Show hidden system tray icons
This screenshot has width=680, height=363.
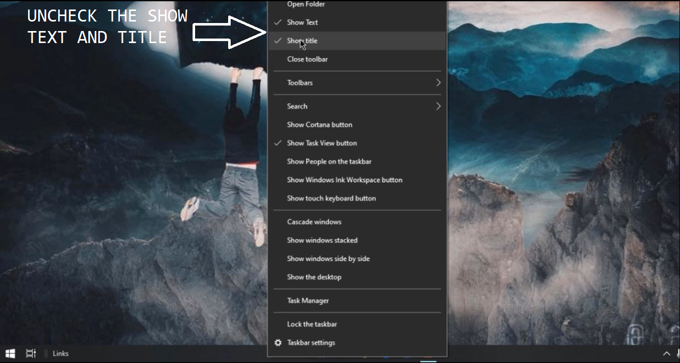pyautogui.click(x=666, y=353)
